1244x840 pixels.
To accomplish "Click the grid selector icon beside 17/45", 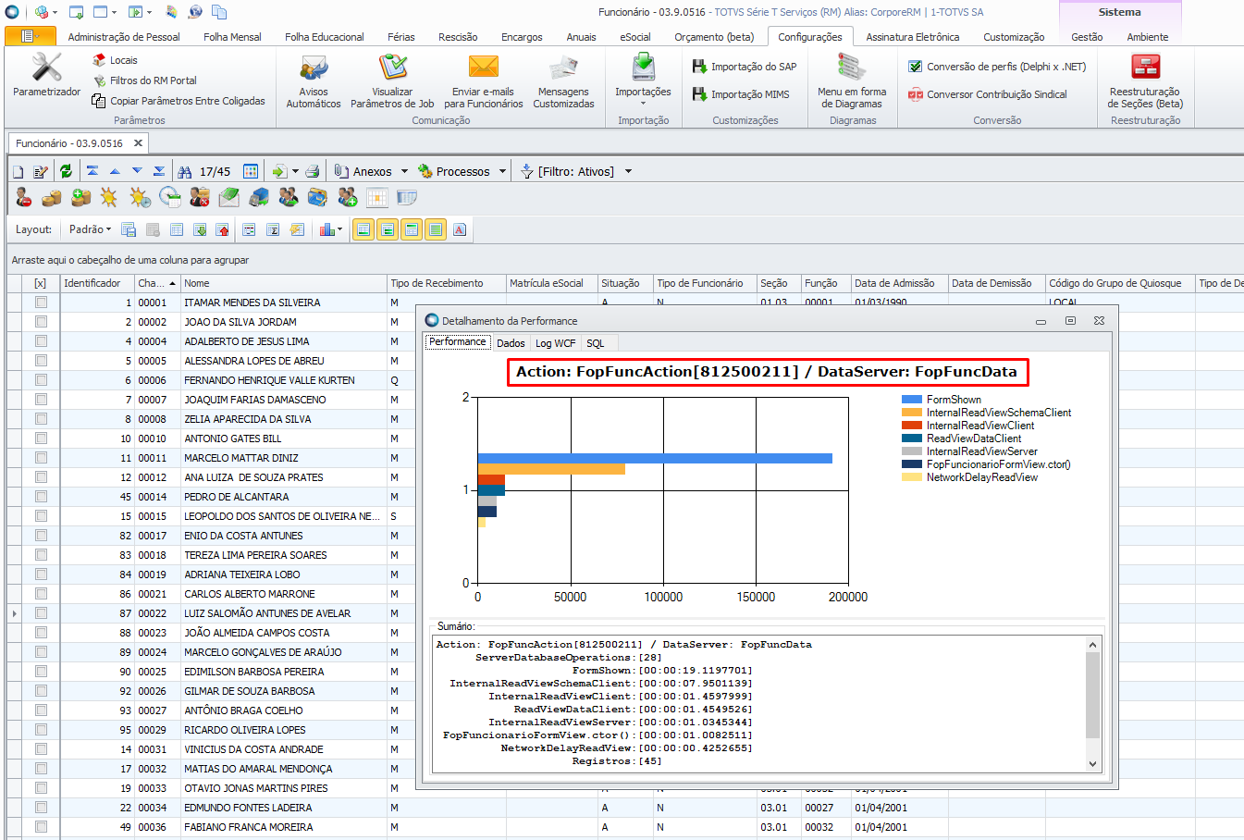I will (251, 171).
